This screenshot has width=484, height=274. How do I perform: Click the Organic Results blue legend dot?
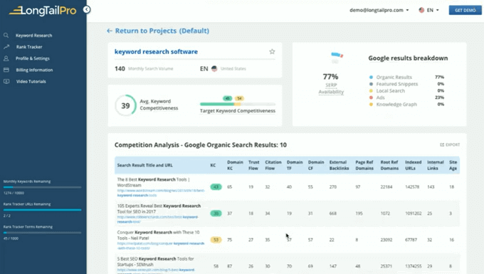(371, 77)
